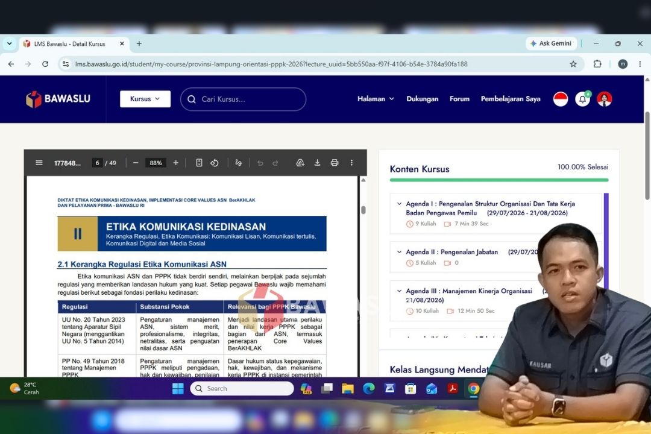Click the taskbar Search box
The width and height of the screenshot is (651, 434).
pos(242,389)
